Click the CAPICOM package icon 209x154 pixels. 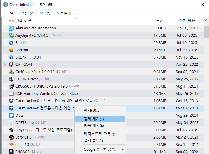(x=11, y=65)
